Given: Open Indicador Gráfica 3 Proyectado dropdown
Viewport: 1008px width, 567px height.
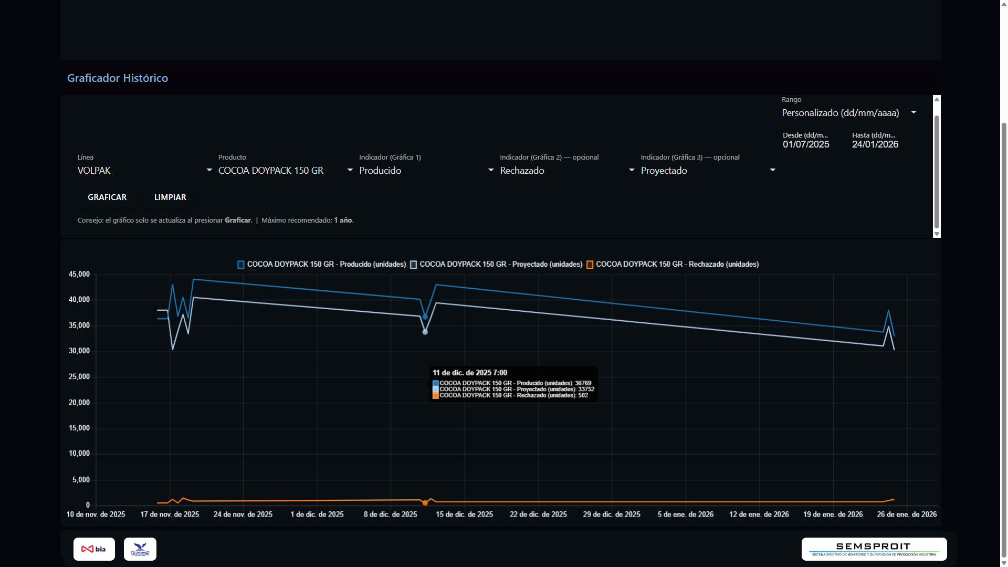Looking at the screenshot, I should click(x=708, y=171).
